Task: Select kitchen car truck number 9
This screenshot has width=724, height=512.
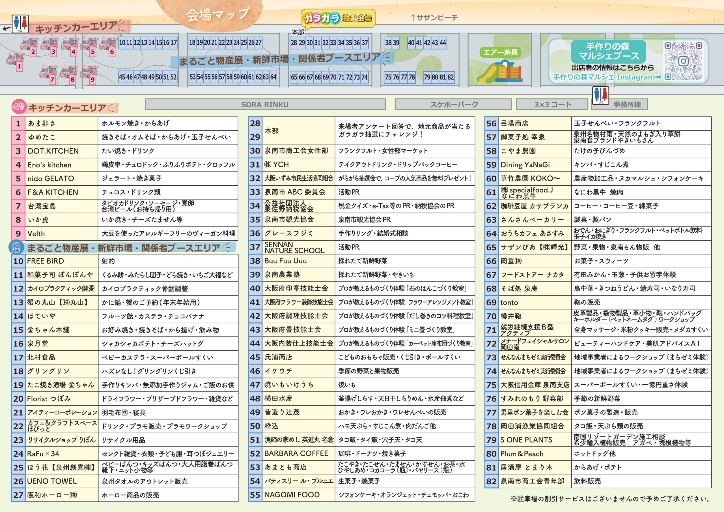Action: tap(89, 73)
